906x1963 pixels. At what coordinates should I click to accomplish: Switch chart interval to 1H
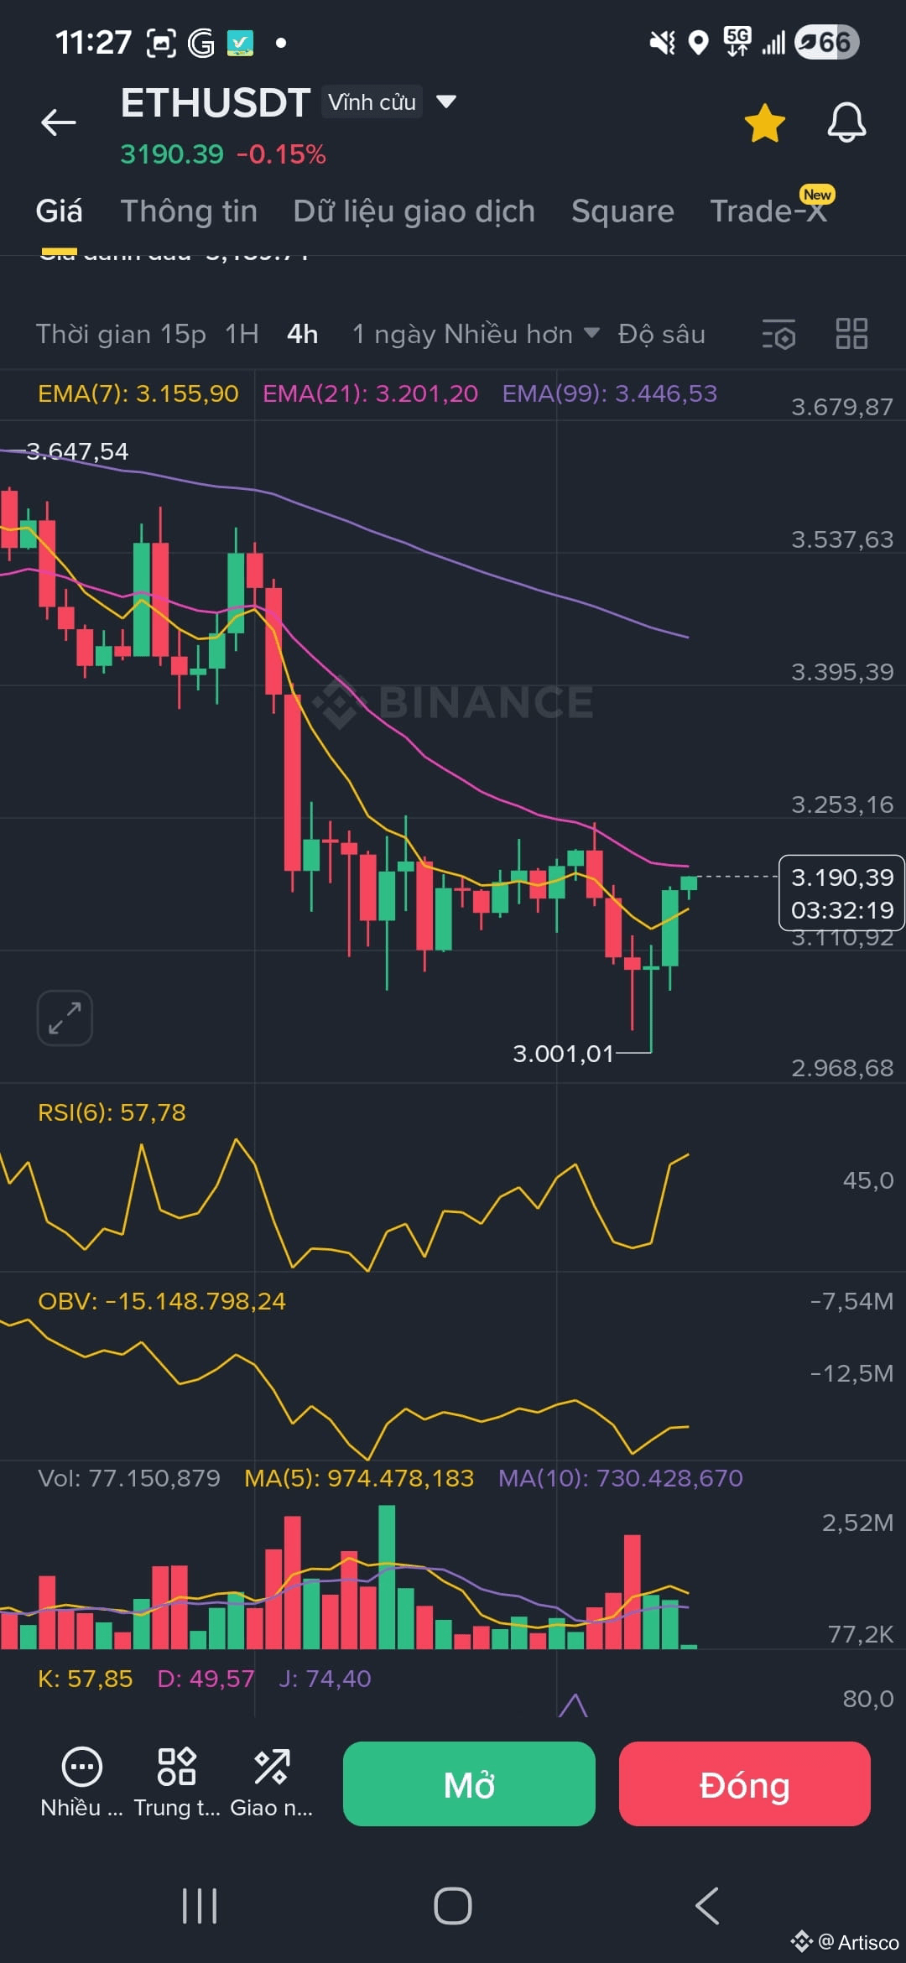pos(242,334)
